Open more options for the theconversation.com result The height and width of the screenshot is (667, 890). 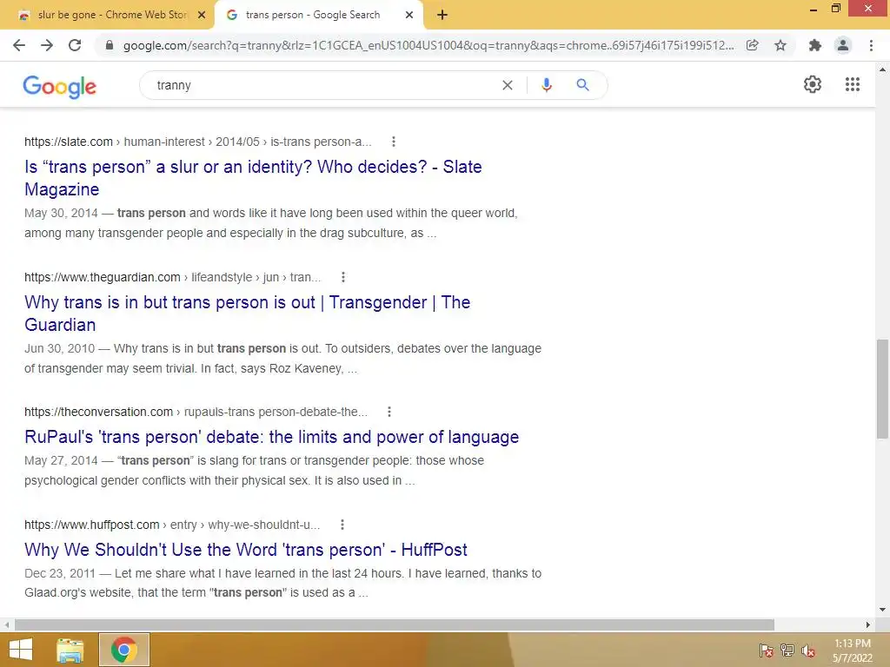pyautogui.click(x=389, y=412)
